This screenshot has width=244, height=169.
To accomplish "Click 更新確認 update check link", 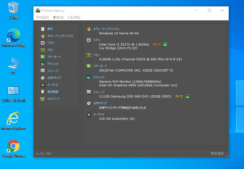I will click(x=217, y=154).
